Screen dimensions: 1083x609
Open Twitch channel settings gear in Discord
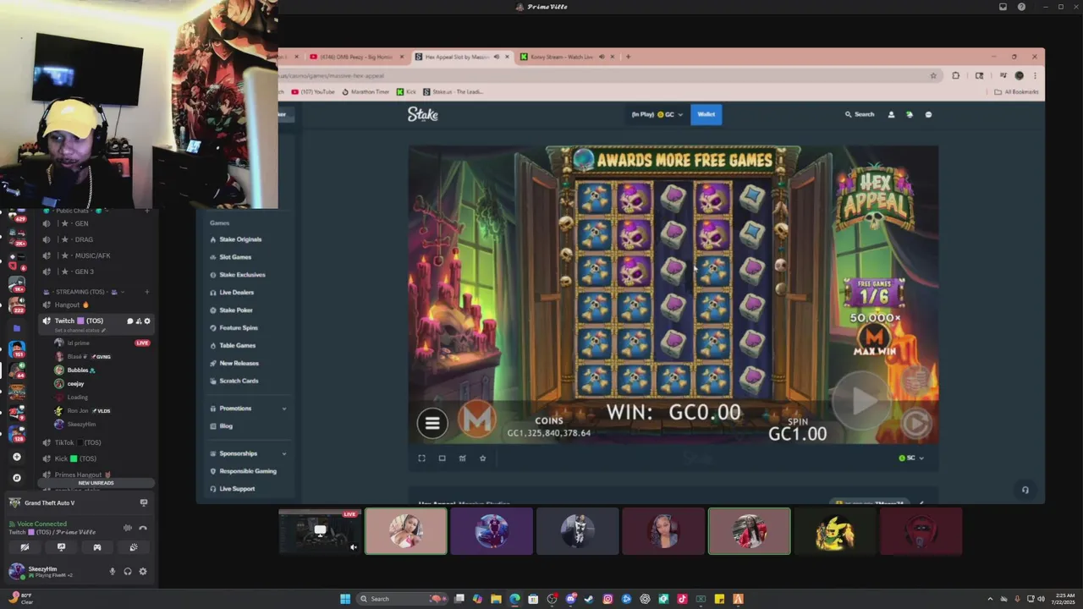[147, 321]
